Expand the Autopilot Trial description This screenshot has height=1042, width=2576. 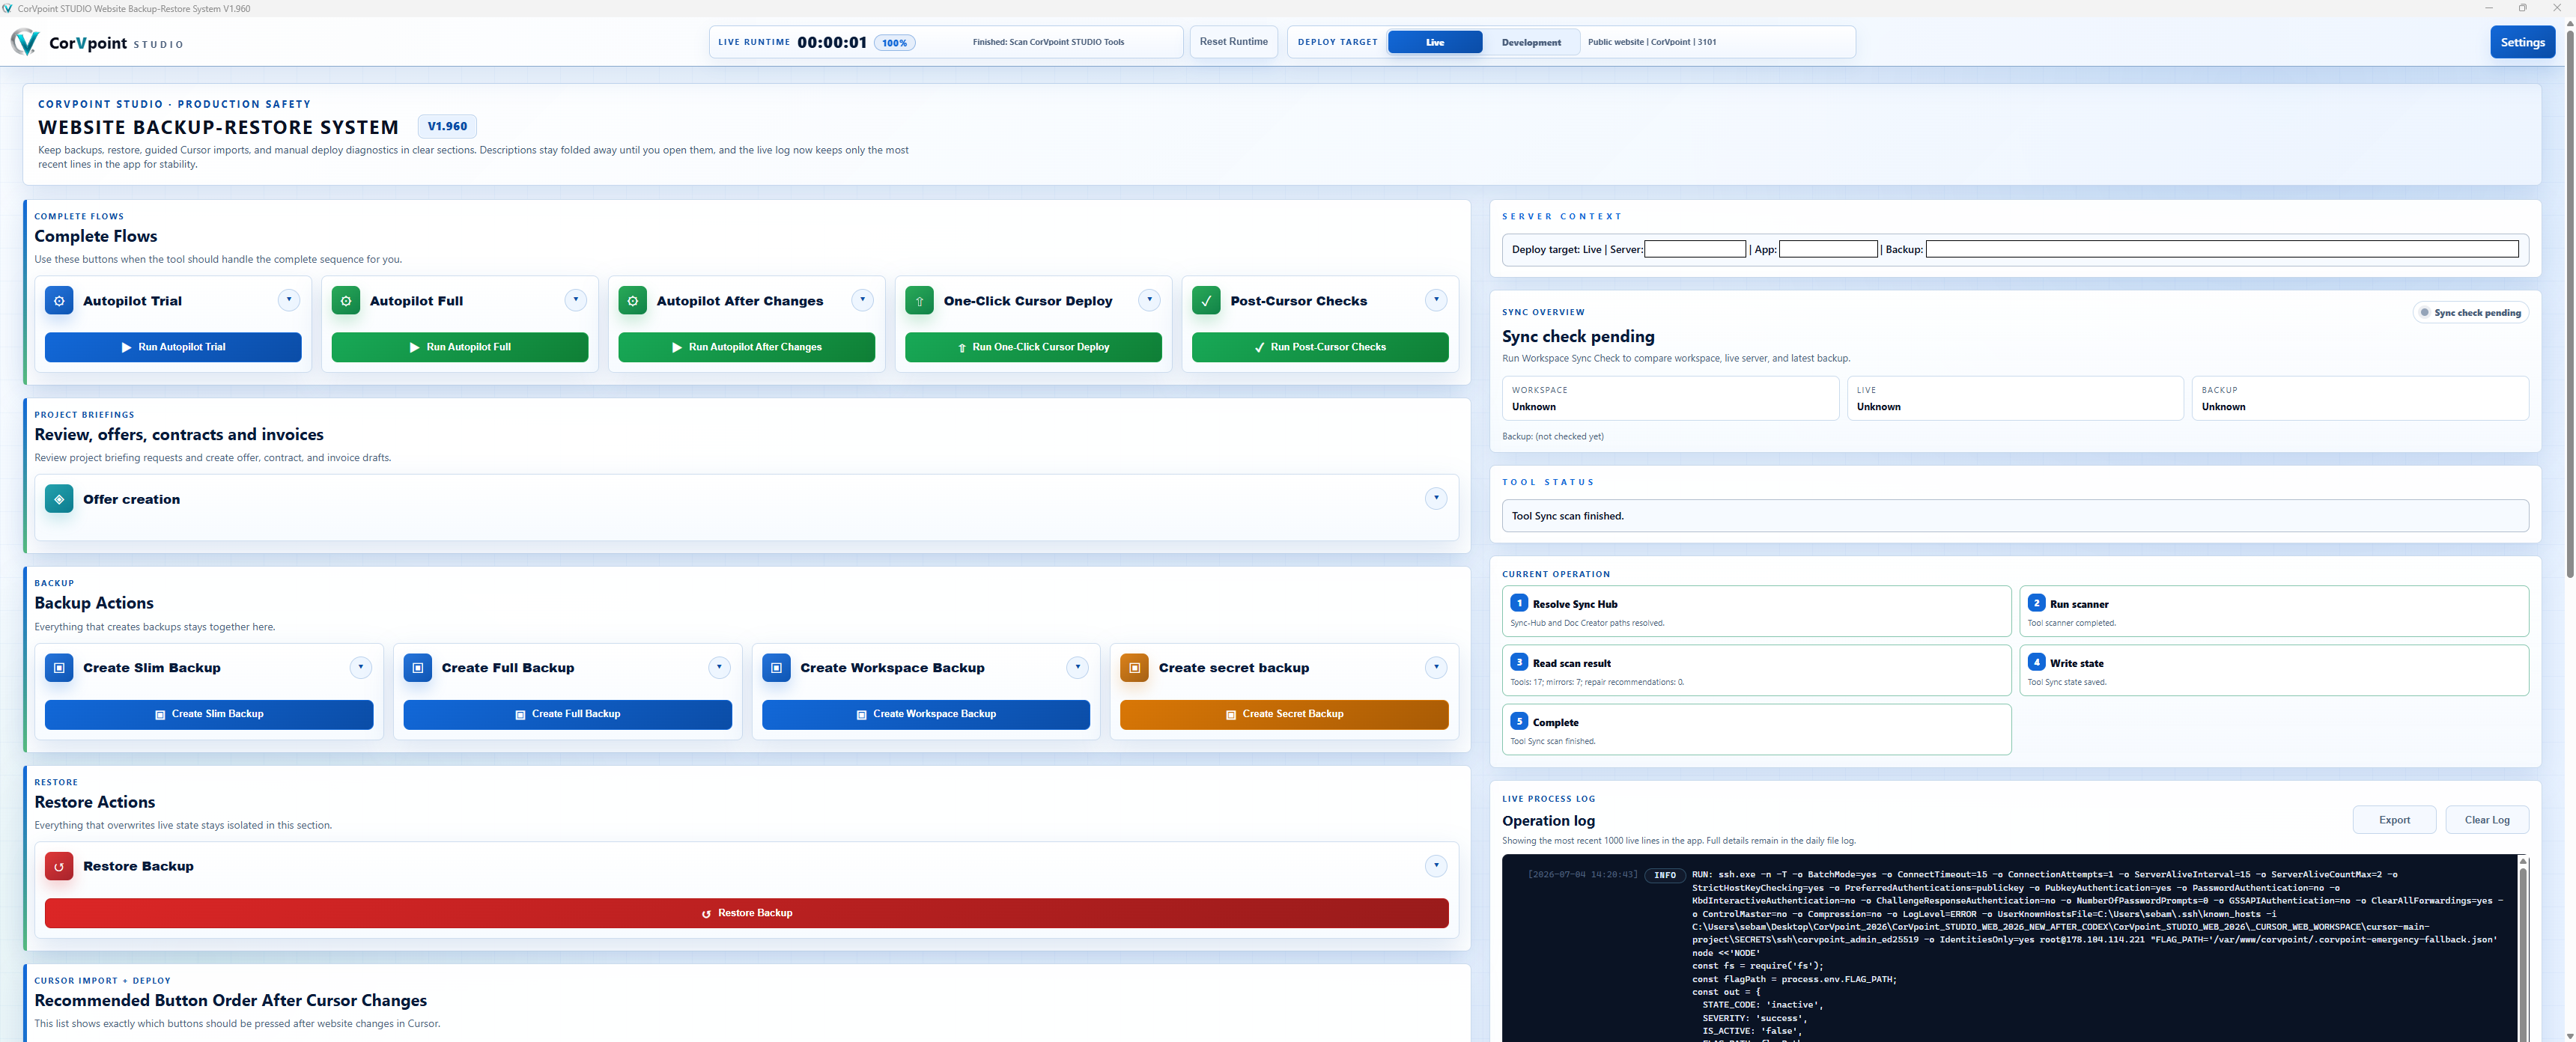[289, 300]
